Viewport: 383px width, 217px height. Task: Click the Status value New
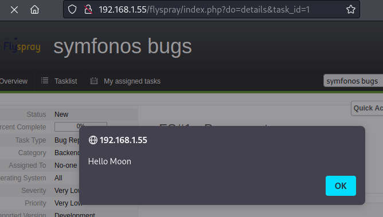[61, 115]
